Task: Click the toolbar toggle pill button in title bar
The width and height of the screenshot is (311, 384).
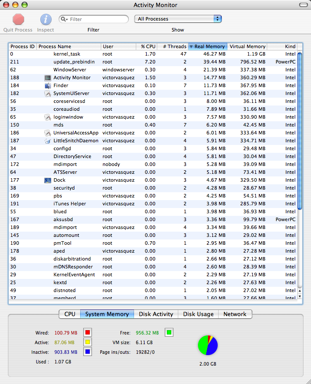Action: point(304,5)
